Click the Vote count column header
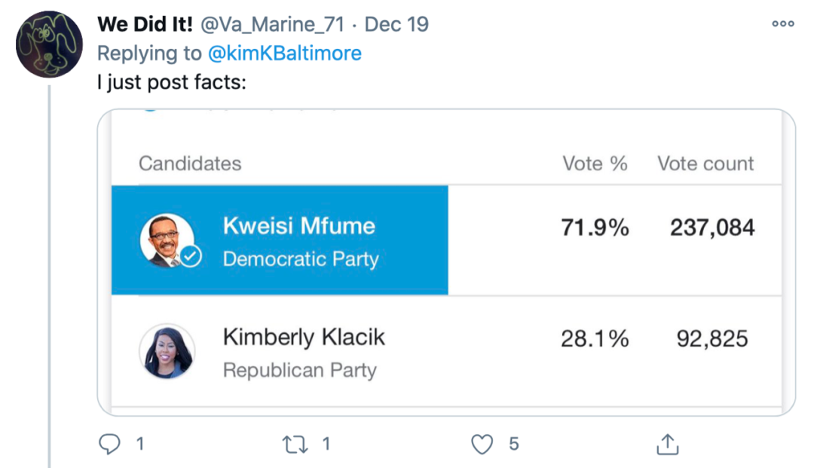The width and height of the screenshot is (814, 468). pyautogui.click(x=705, y=164)
